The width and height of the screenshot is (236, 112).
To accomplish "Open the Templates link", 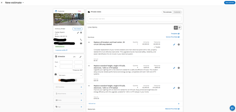I will [x=175, y=34].
